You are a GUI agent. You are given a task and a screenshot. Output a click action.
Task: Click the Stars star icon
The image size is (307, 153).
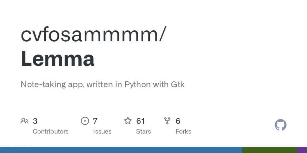pos(128,121)
